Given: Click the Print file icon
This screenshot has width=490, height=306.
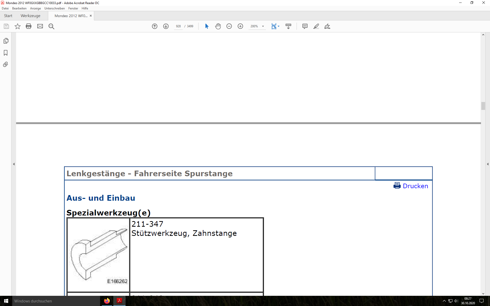Looking at the screenshot, I should (x=29, y=26).
